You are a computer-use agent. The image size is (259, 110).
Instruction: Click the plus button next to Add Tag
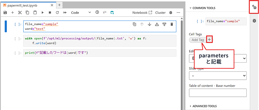209,40
